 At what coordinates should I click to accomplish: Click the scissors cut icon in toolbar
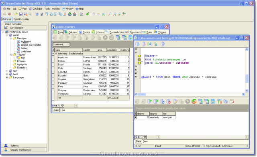103,14
